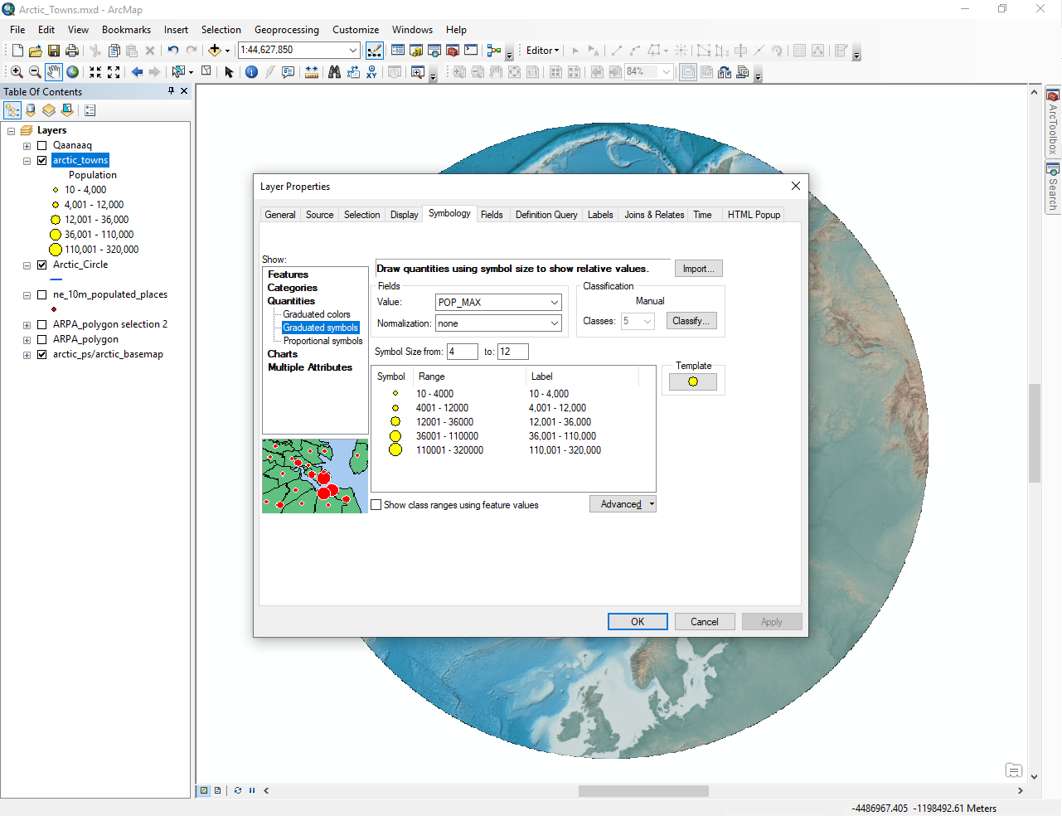Open the Editor Toolbar icon
1062x816 pixels.
click(x=375, y=51)
